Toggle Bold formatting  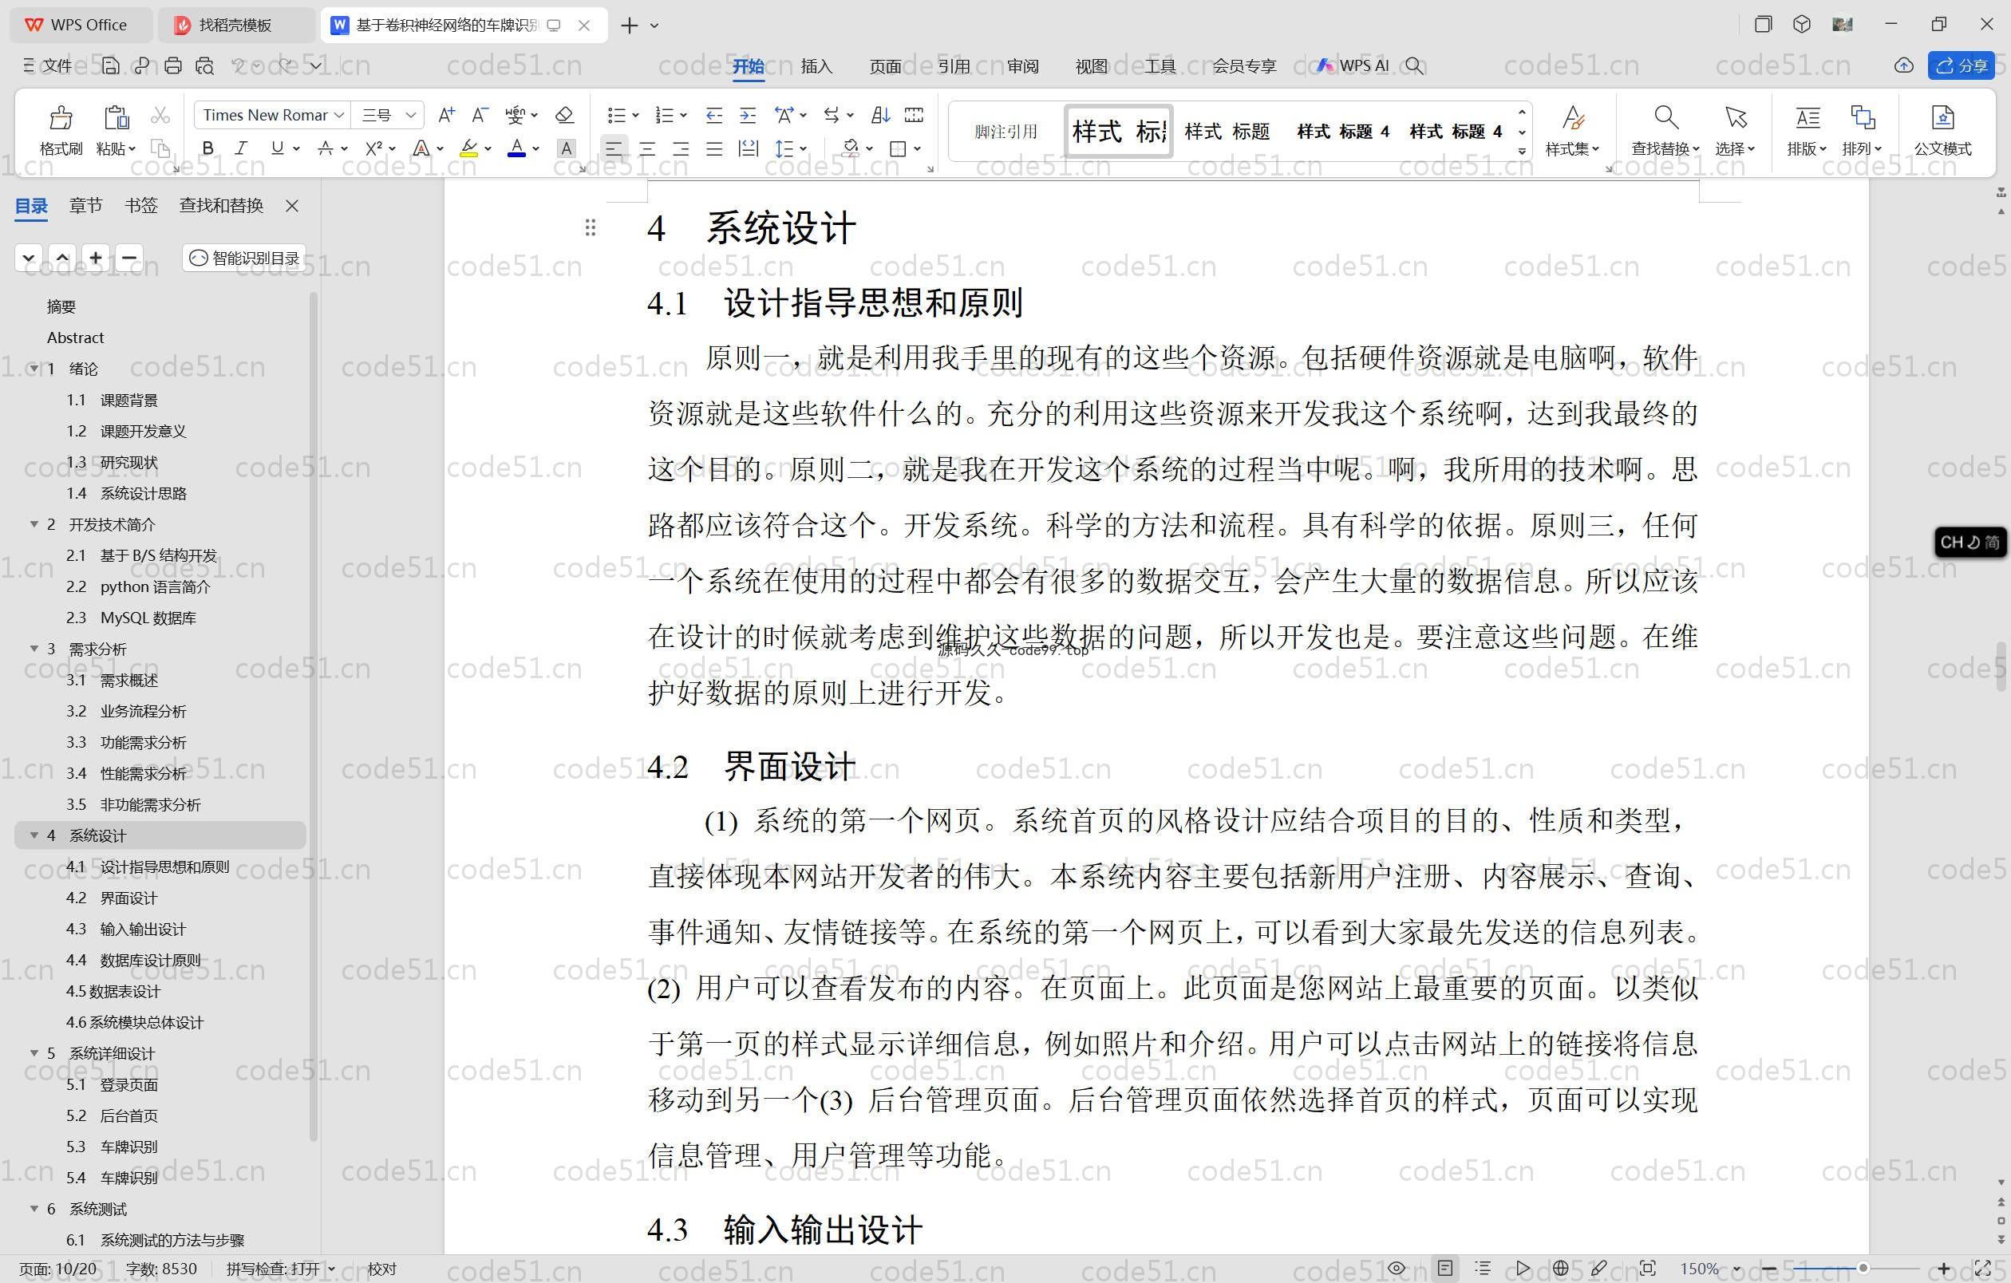coord(208,148)
